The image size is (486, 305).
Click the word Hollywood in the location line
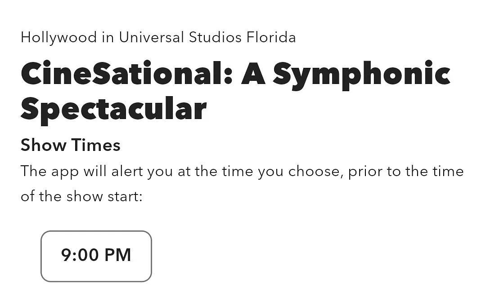(x=59, y=38)
